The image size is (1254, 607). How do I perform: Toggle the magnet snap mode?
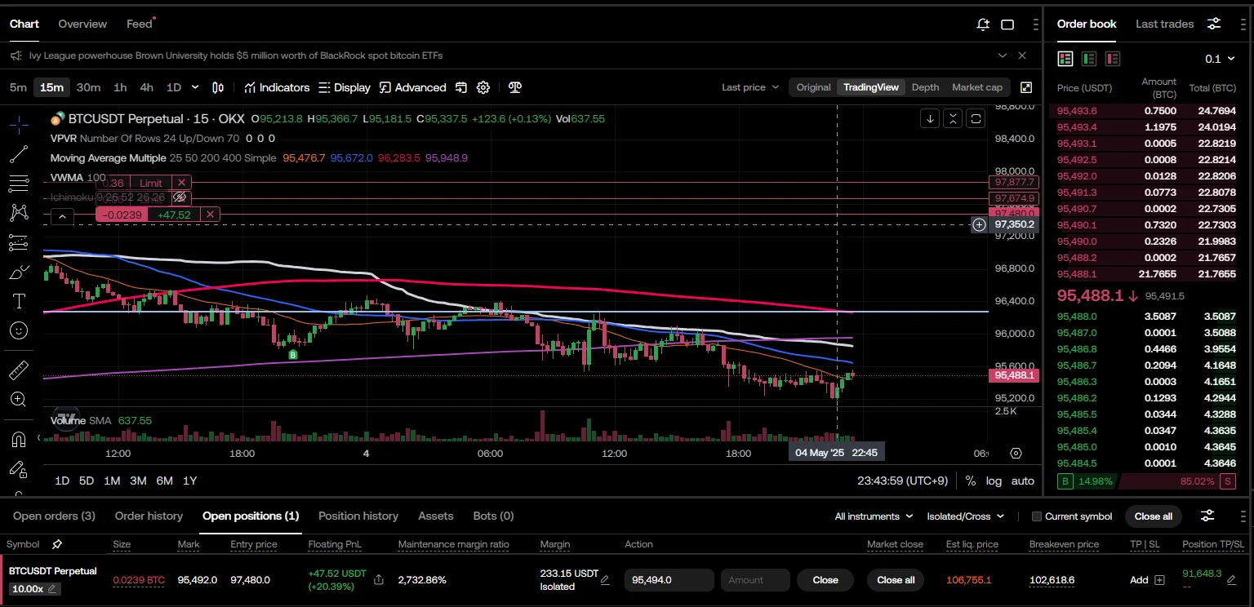tap(19, 439)
